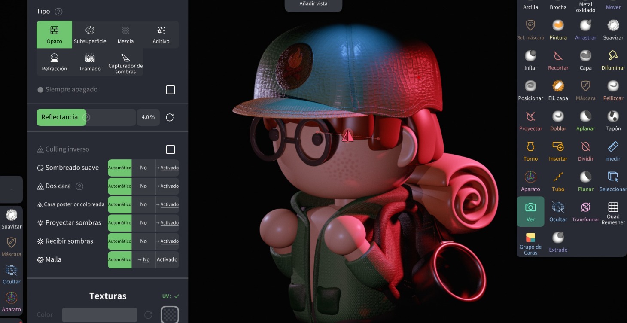Choose the Tubo tool
Image resolution: width=627 pixels, height=323 pixels.
[x=558, y=182]
